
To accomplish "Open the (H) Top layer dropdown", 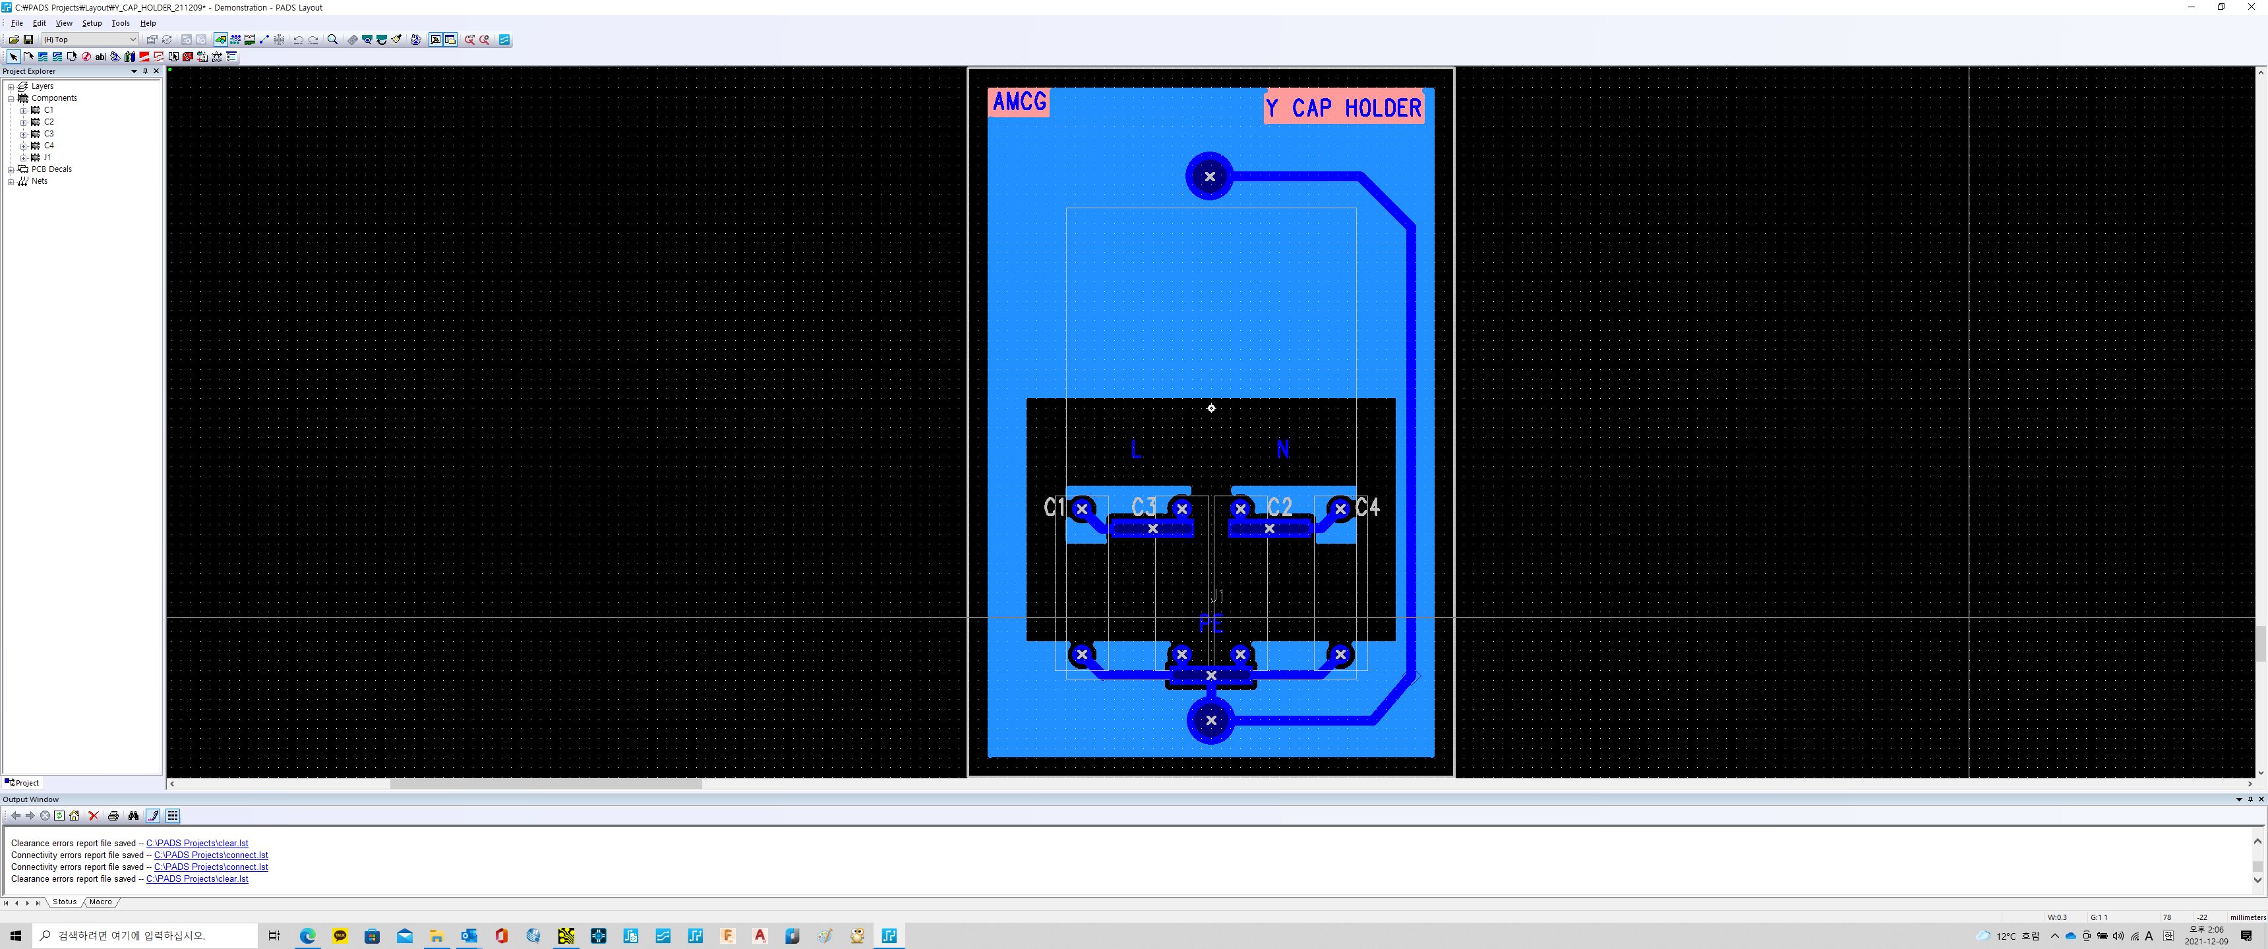I will pyautogui.click(x=133, y=40).
